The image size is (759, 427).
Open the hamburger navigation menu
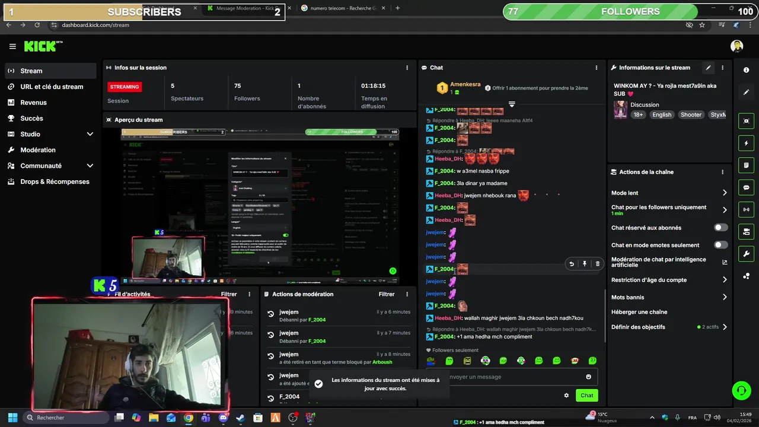coord(12,46)
